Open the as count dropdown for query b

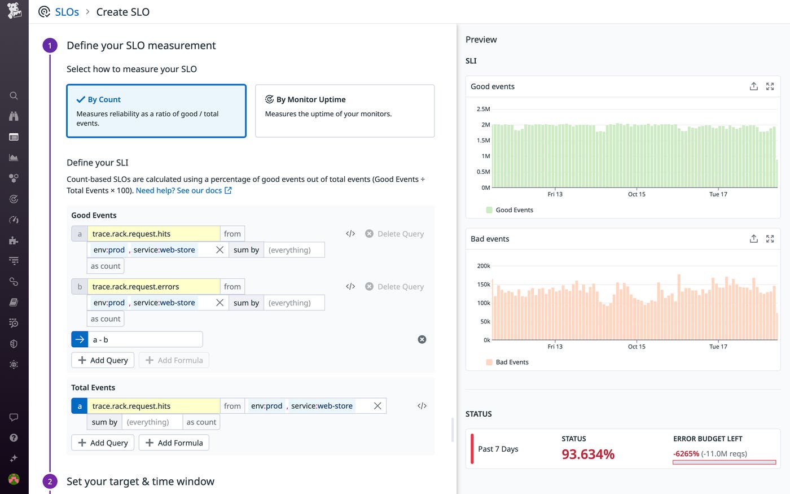coord(105,318)
